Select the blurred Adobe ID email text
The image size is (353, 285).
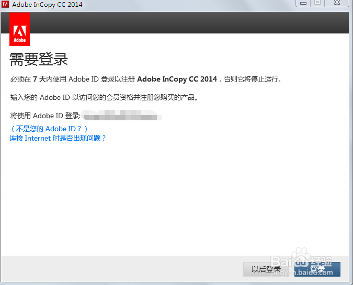point(122,115)
